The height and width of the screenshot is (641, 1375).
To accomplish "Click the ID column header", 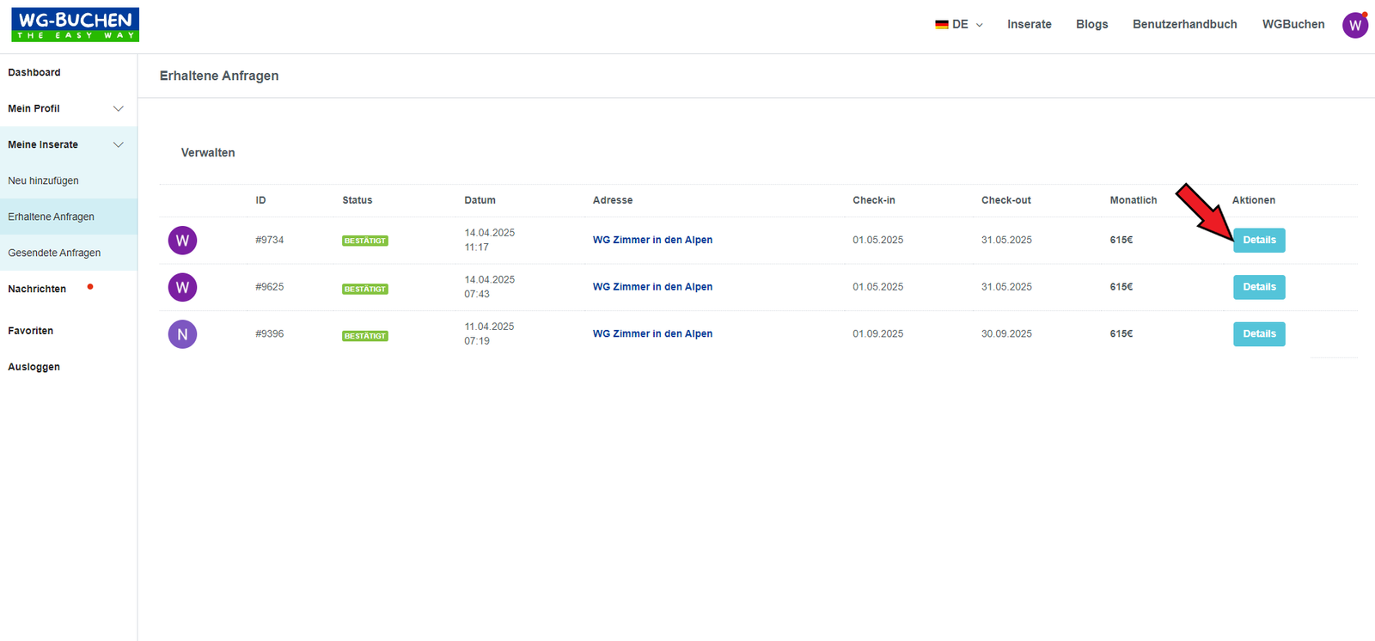I will pos(260,200).
